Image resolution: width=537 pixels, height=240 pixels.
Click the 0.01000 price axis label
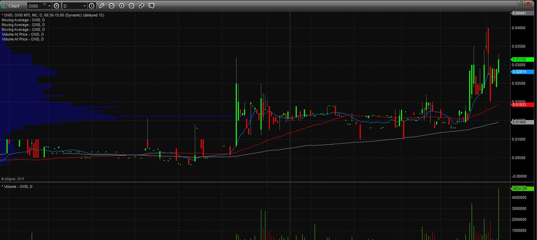pyautogui.click(x=519, y=139)
